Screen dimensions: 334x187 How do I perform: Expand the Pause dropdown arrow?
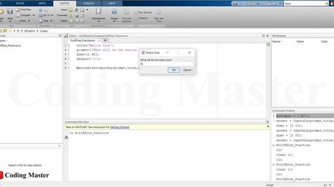[114, 21]
